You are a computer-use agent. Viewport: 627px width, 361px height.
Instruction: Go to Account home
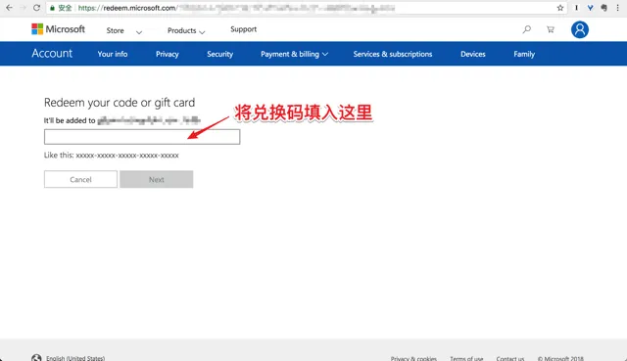52,53
